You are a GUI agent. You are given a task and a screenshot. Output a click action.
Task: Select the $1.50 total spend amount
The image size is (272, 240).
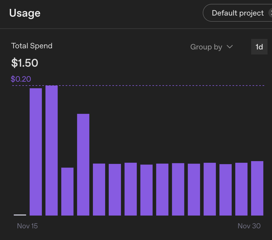24,63
